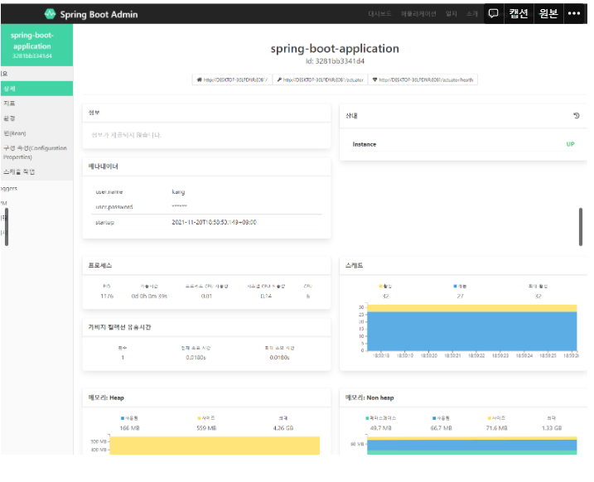Viewport: 594px width, 482px height.
Task: Click the Non heap metaspace value 49.7 MB
Action: click(x=381, y=428)
